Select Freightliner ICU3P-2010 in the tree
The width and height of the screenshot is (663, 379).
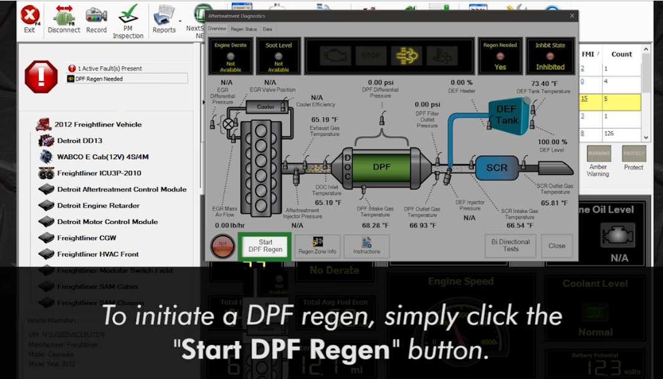(x=99, y=173)
